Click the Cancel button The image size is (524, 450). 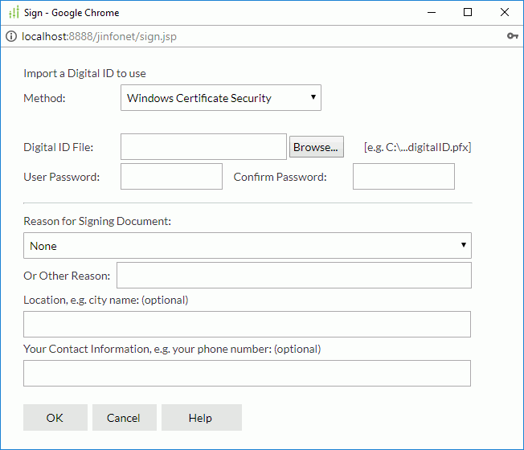[125, 418]
